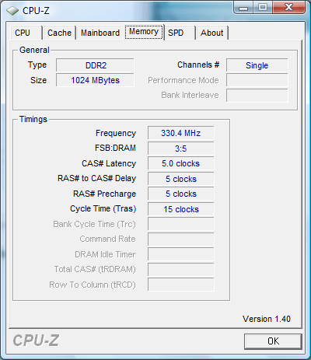The width and height of the screenshot is (311, 360).
Task: Click the empty DRAM Idle Timer field
Action: pos(181,254)
